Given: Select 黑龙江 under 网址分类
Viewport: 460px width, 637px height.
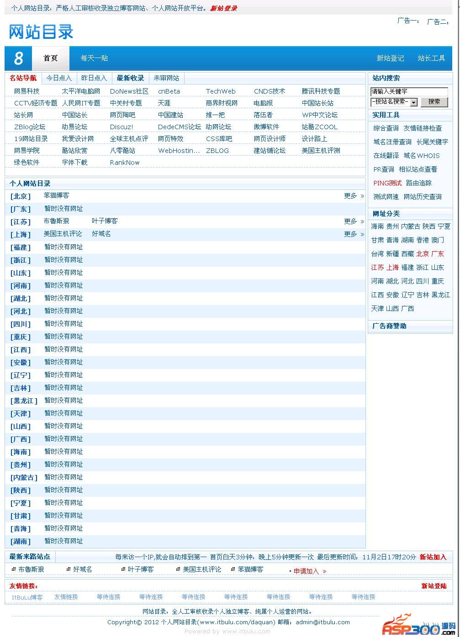Looking at the screenshot, I should click(x=441, y=295).
